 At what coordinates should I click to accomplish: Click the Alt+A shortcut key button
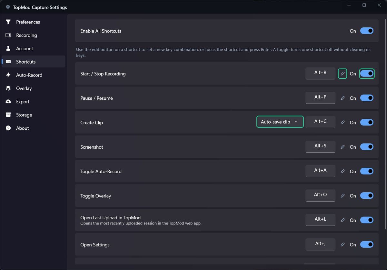click(x=320, y=171)
